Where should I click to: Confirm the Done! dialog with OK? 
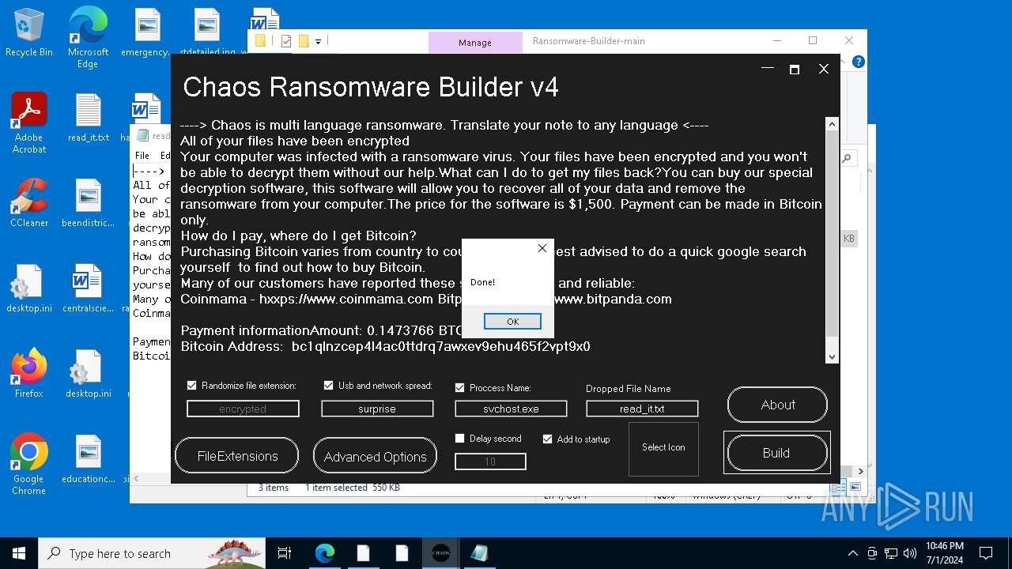[512, 321]
